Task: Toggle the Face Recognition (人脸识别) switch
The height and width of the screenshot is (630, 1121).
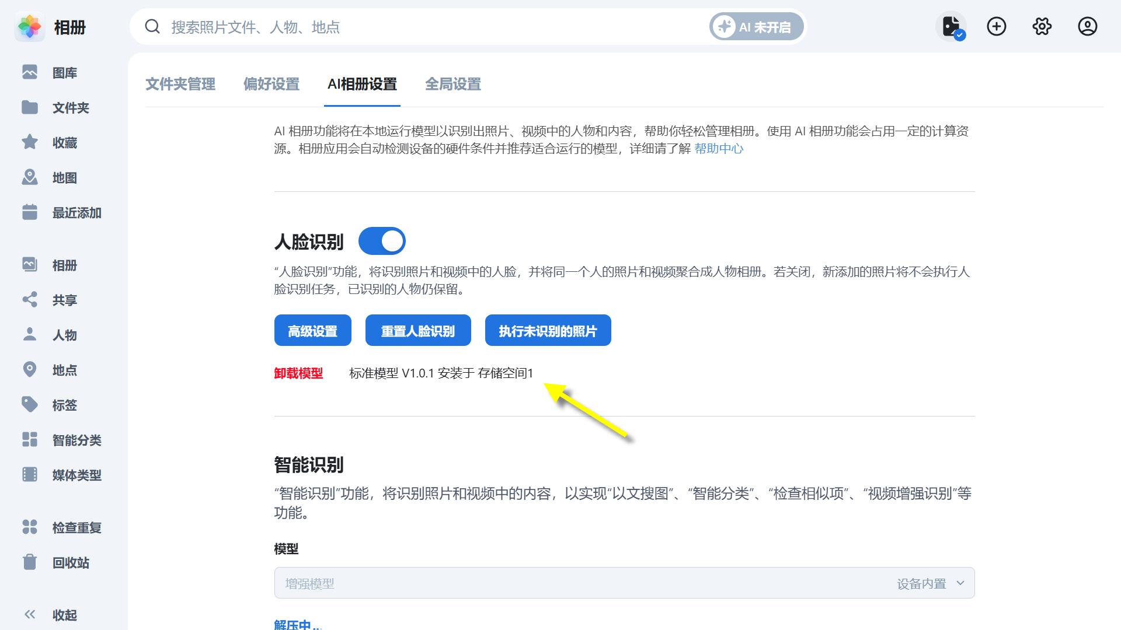Action: click(382, 241)
